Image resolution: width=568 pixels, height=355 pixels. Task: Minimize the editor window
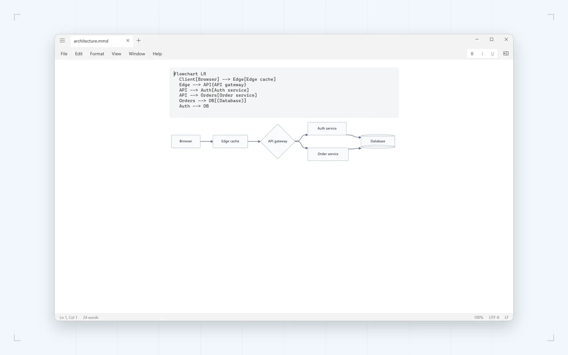[x=477, y=39]
